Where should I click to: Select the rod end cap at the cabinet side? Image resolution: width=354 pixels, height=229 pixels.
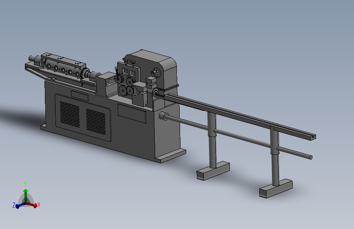click(x=163, y=116)
